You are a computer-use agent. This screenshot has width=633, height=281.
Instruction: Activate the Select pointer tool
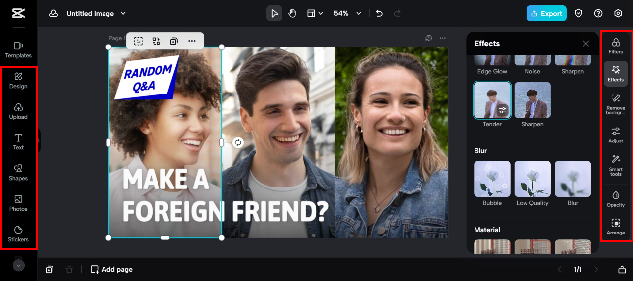pos(274,13)
